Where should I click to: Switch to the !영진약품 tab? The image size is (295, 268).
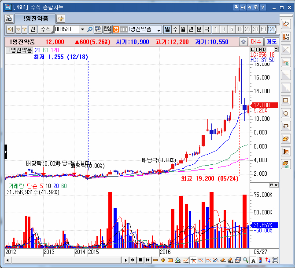pyautogui.click(x=35, y=18)
